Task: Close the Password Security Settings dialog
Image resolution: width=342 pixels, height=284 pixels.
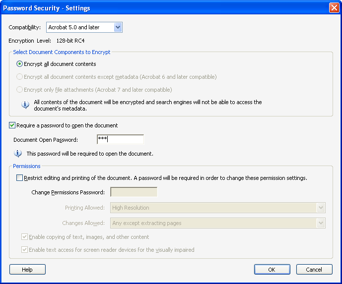Action: [x=334, y=8]
